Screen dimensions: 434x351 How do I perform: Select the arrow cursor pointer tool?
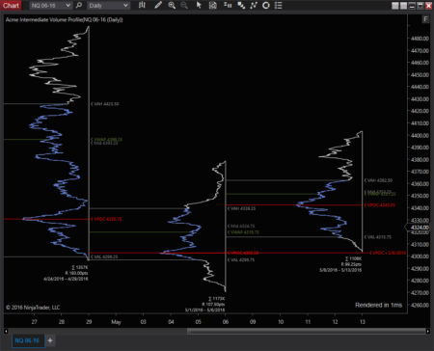(199, 5)
